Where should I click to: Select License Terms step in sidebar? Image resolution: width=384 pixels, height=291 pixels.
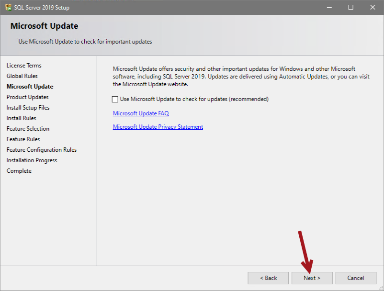point(24,66)
